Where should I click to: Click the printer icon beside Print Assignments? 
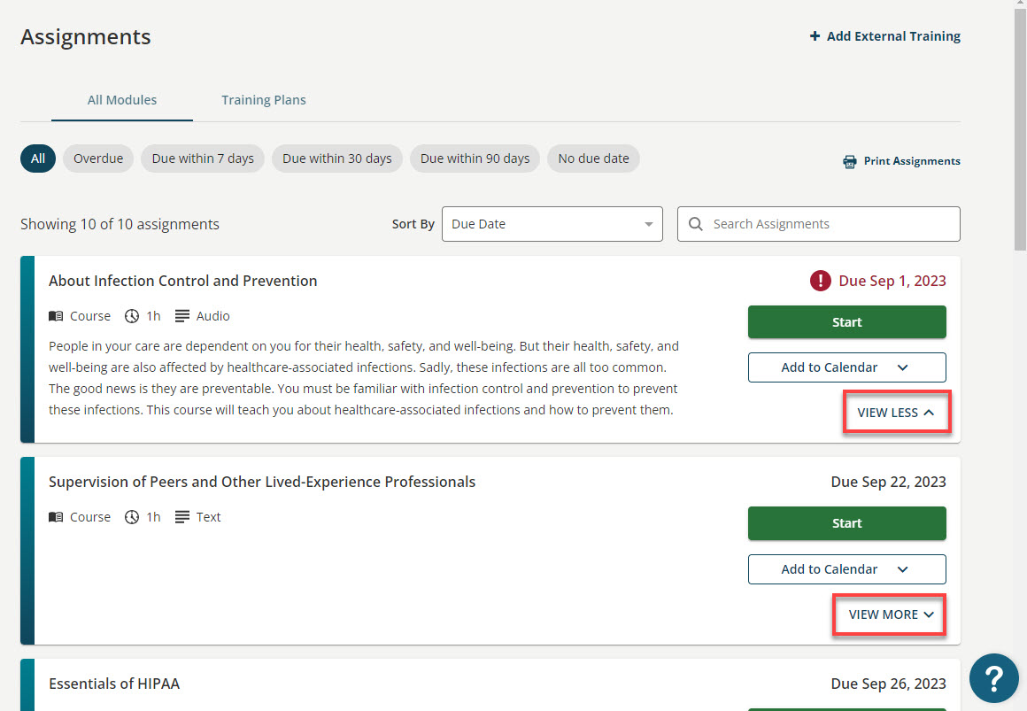[851, 160]
